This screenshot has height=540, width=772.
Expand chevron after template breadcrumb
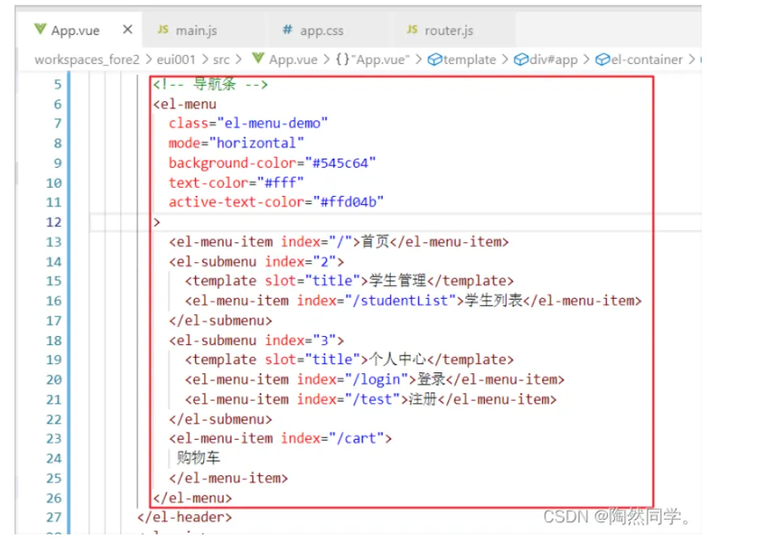[505, 60]
